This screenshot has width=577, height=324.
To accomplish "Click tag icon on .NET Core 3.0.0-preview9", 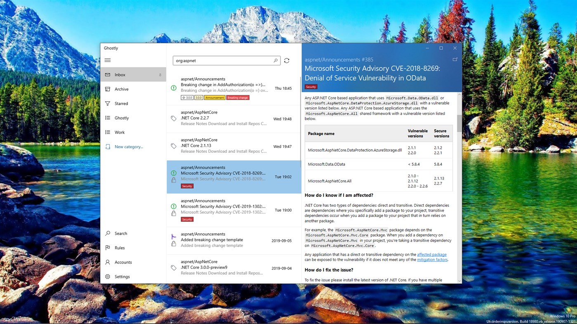I will (x=174, y=268).
